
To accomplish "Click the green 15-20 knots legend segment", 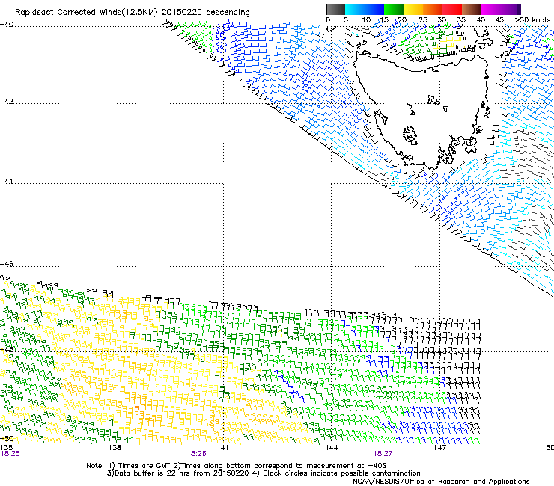I will 394,9.
